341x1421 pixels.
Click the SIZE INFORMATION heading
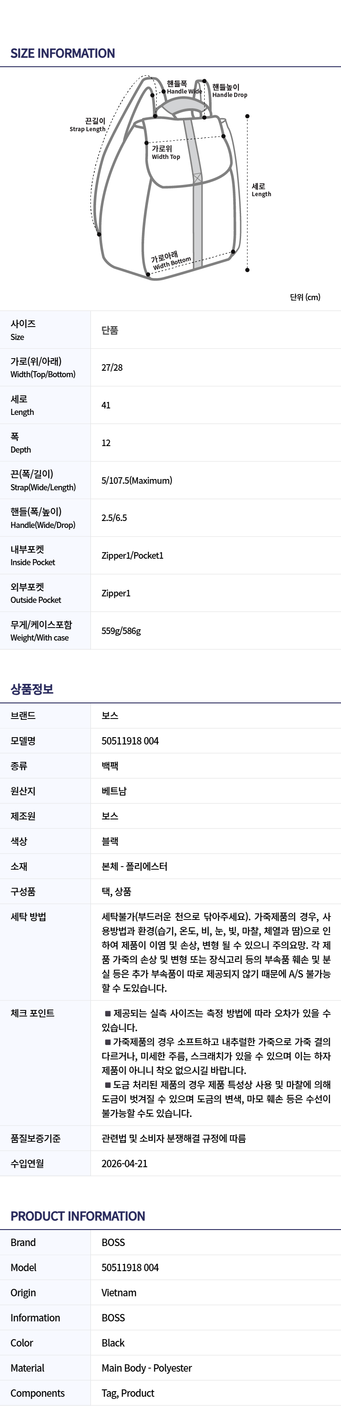[x=63, y=54]
